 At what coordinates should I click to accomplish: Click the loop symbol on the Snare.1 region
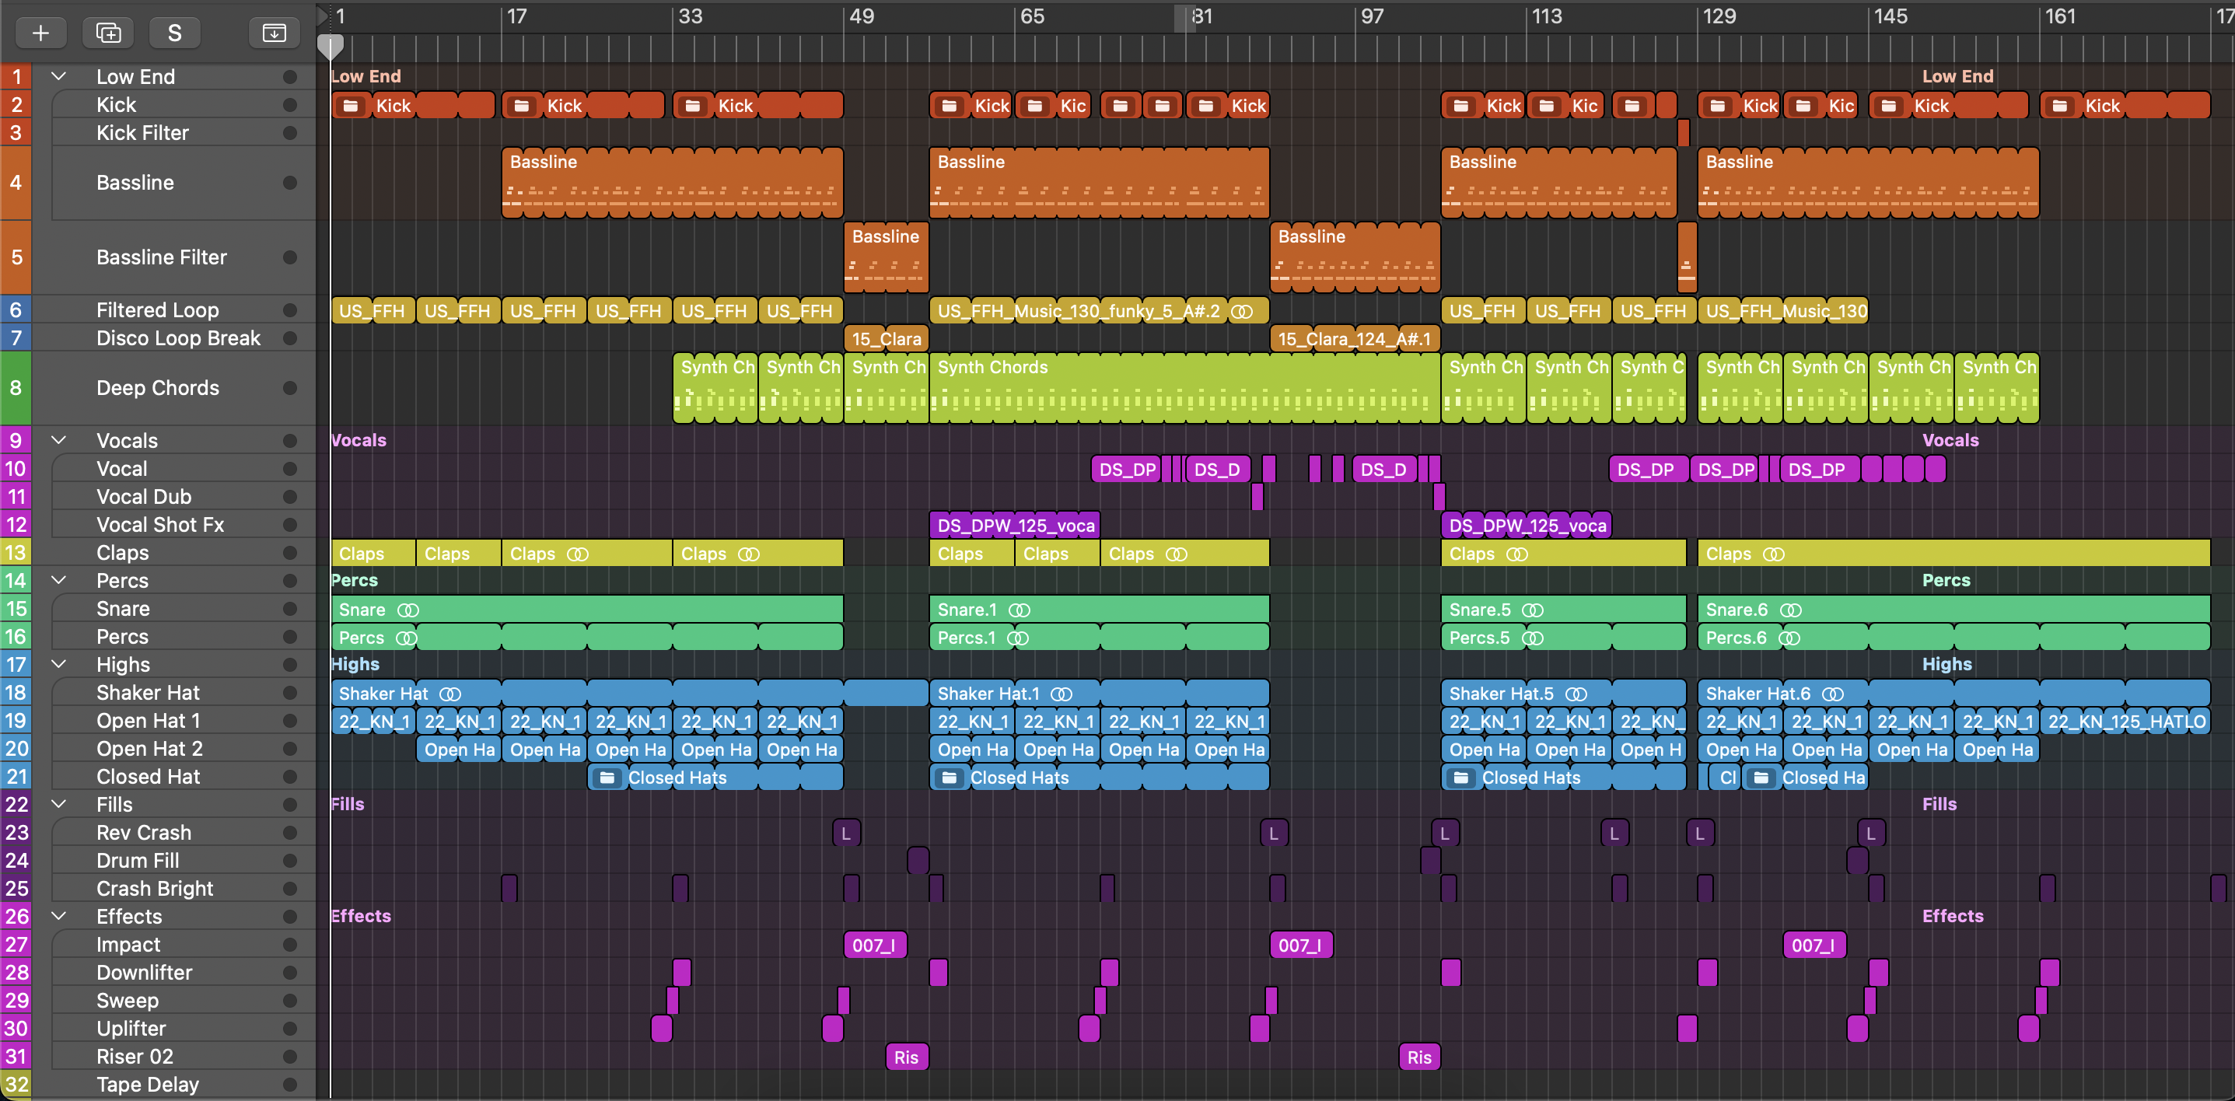pos(1020,610)
